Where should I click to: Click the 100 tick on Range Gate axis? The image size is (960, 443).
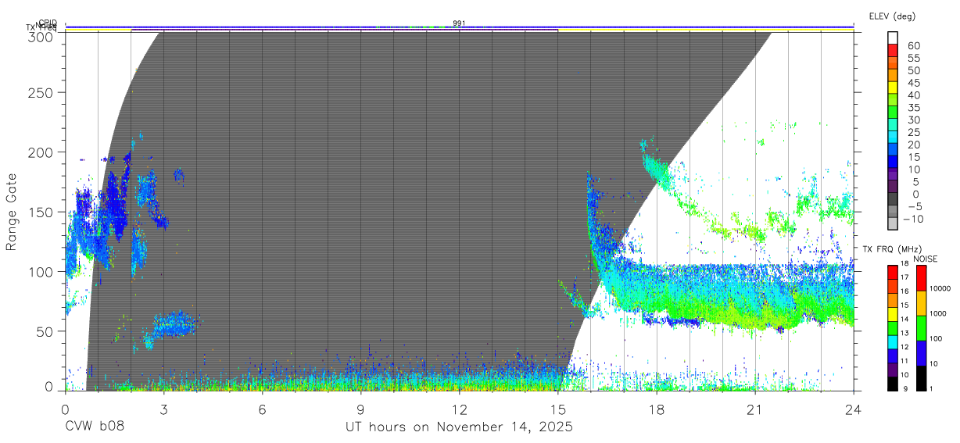pos(41,272)
